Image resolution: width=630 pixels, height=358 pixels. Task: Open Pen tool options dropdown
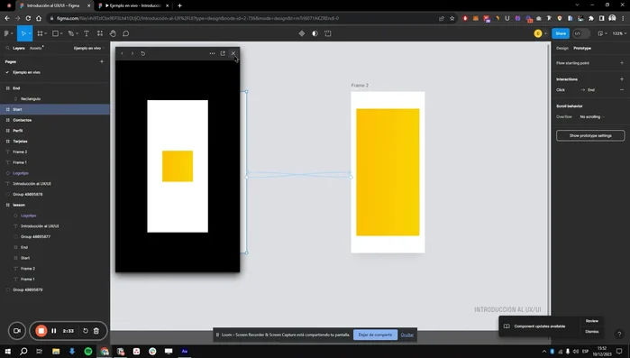click(x=78, y=33)
